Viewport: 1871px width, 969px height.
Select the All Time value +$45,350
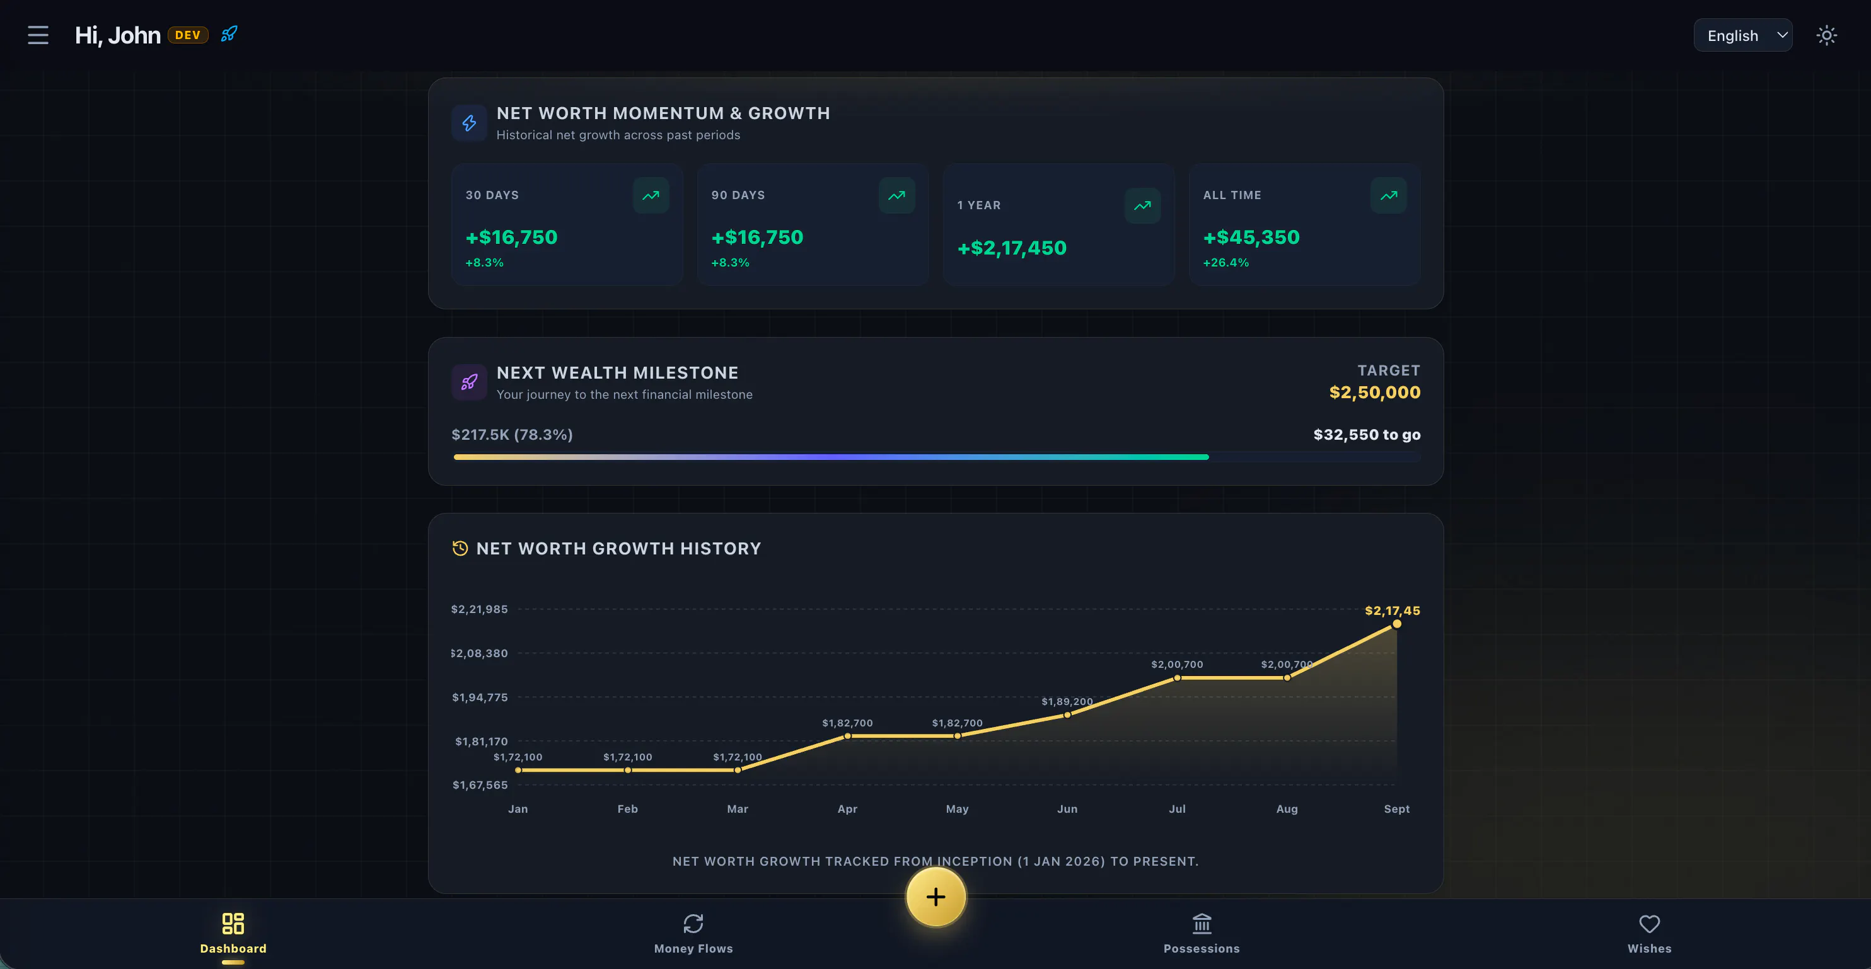coord(1251,238)
